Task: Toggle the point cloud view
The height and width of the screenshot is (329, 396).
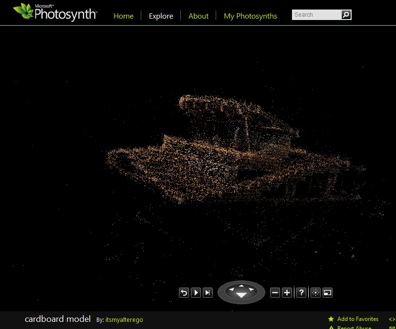Action: click(315, 293)
